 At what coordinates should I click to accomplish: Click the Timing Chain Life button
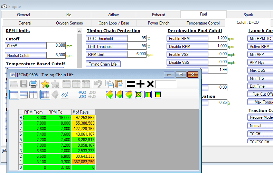tap(103, 64)
